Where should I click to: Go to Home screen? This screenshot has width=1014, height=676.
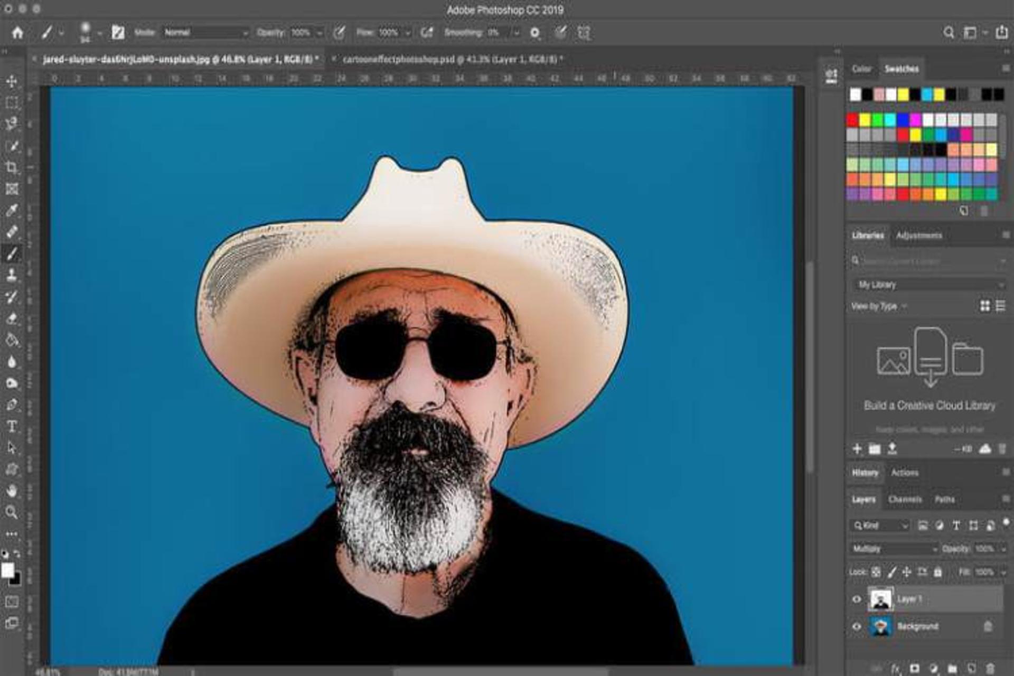(x=17, y=33)
